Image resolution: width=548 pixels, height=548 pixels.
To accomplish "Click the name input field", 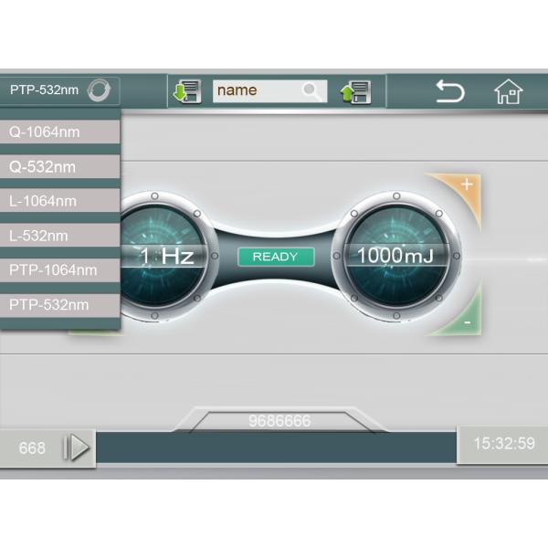I will [x=256, y=91].
